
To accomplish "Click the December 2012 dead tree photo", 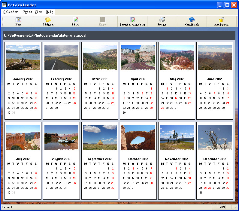I will pos(215,138).
